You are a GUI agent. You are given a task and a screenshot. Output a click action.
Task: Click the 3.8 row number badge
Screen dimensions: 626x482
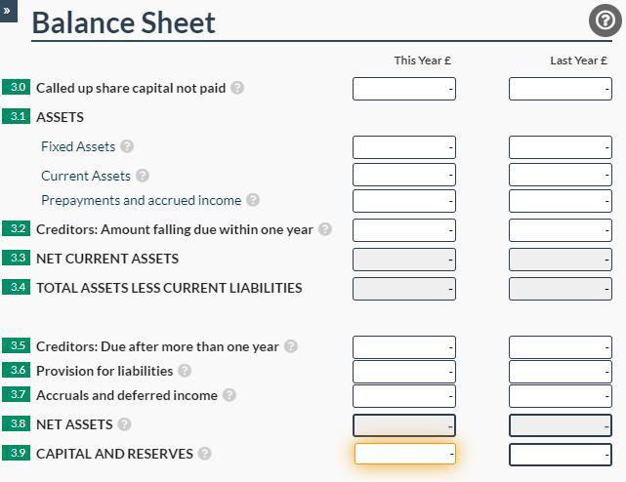[x=16, y=423]
